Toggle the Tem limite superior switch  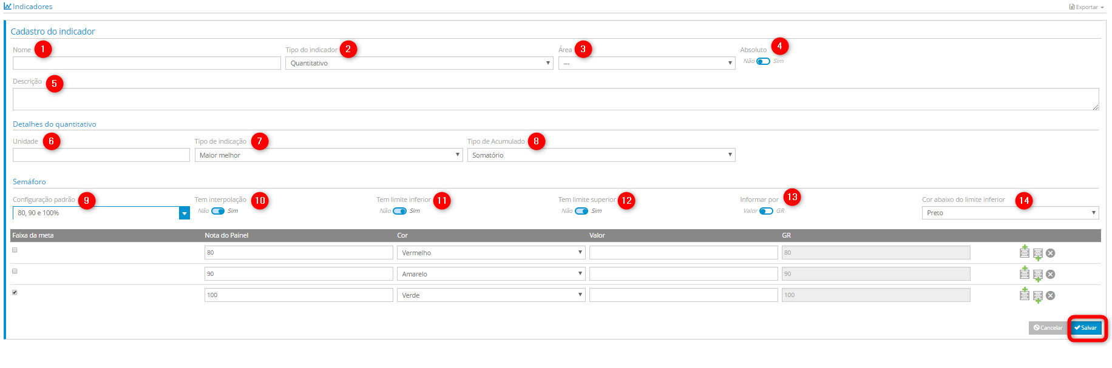[581, 211]
